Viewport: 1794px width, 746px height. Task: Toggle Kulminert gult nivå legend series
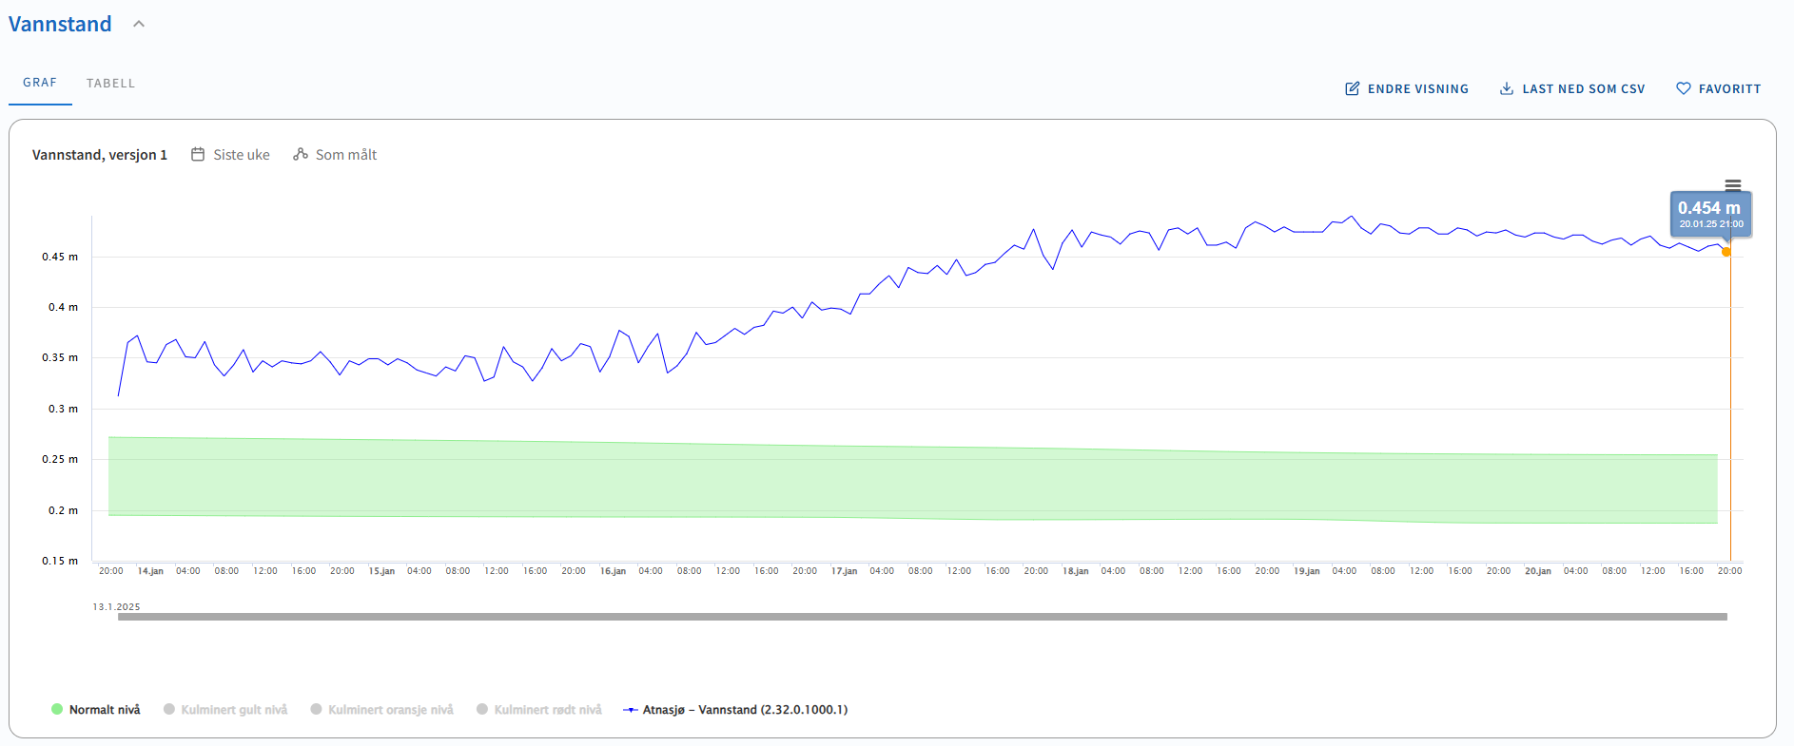(x=225, y=710)
